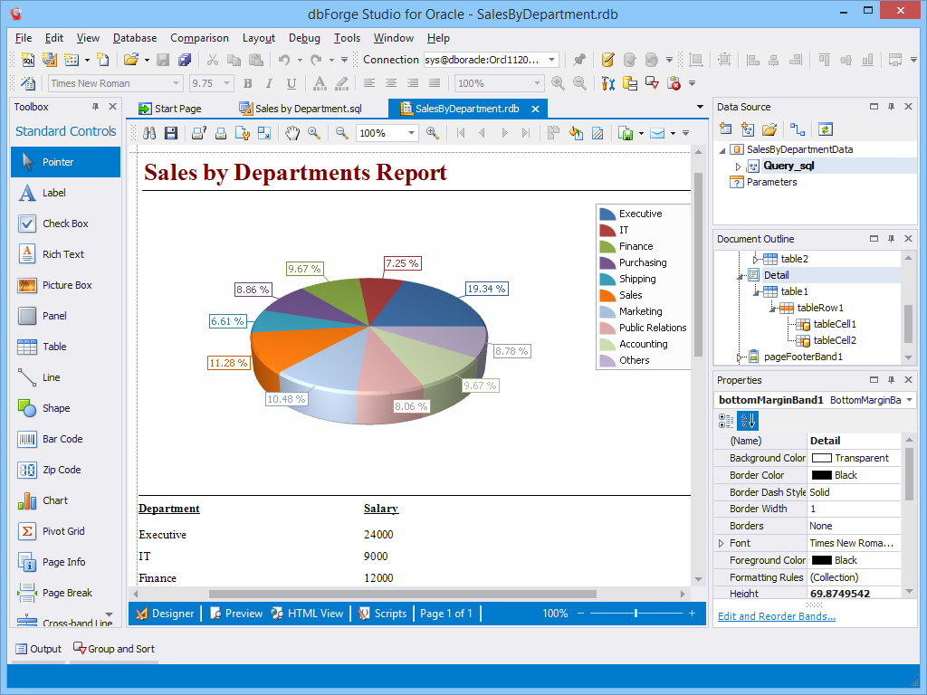Click the save disk icon in report toolbar
This screenshot has height=695, width=927.
[171, 133]
